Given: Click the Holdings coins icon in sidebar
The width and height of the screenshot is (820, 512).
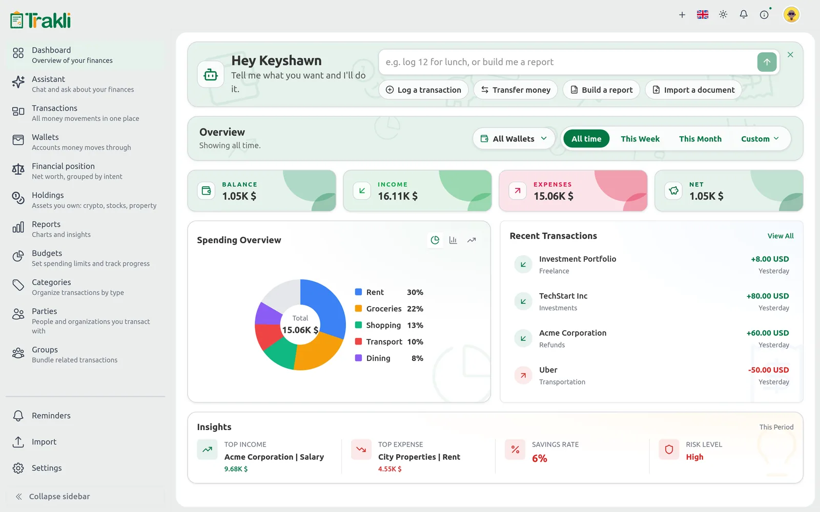Looking at the screenshot, I should 18,198.
